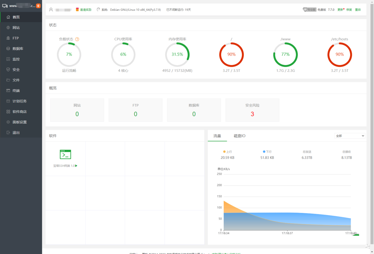
Task: Open the 安全风险 card showing 3
Action: click(x=252, y=110)
